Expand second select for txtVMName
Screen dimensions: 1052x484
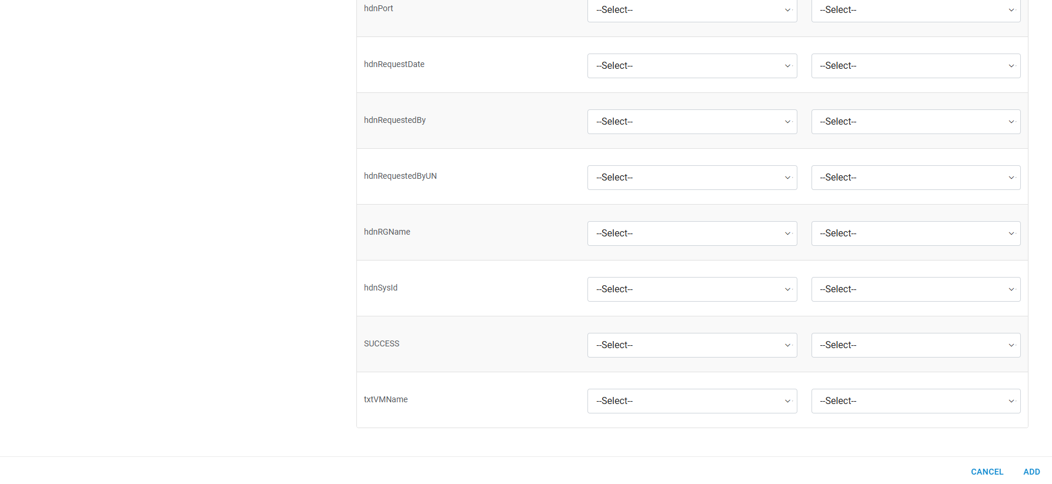916,401
